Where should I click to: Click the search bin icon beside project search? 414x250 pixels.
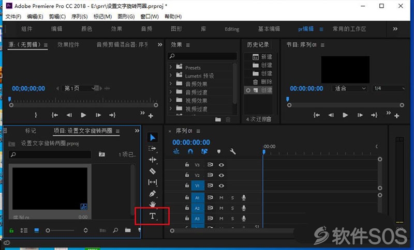click(101, 154)
